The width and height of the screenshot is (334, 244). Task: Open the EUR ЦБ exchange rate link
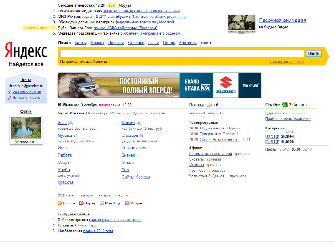(272, 142)
